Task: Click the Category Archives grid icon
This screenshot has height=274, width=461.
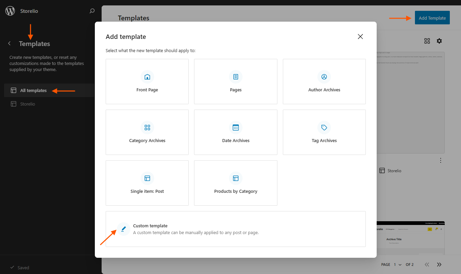Action: pyautogui.click(x=147, y=128)
